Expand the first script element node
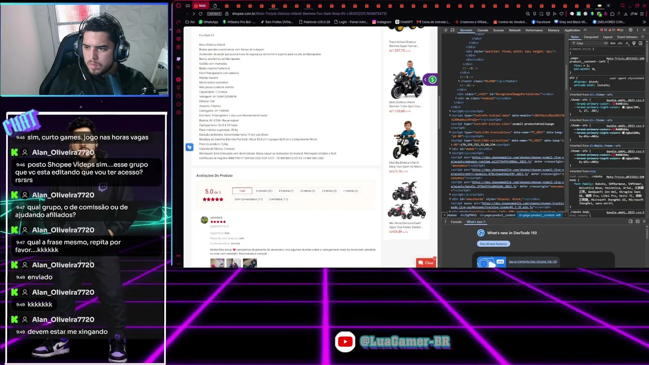Image resolution: width=649 pixels, height=365 pixels. (x=450, y=111)
